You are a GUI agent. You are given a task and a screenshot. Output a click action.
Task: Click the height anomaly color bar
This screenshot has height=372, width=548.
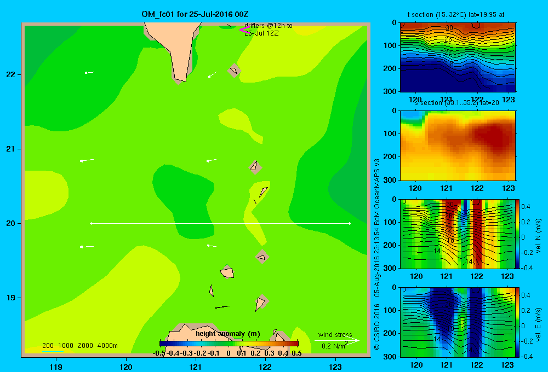tap(229, 344)
